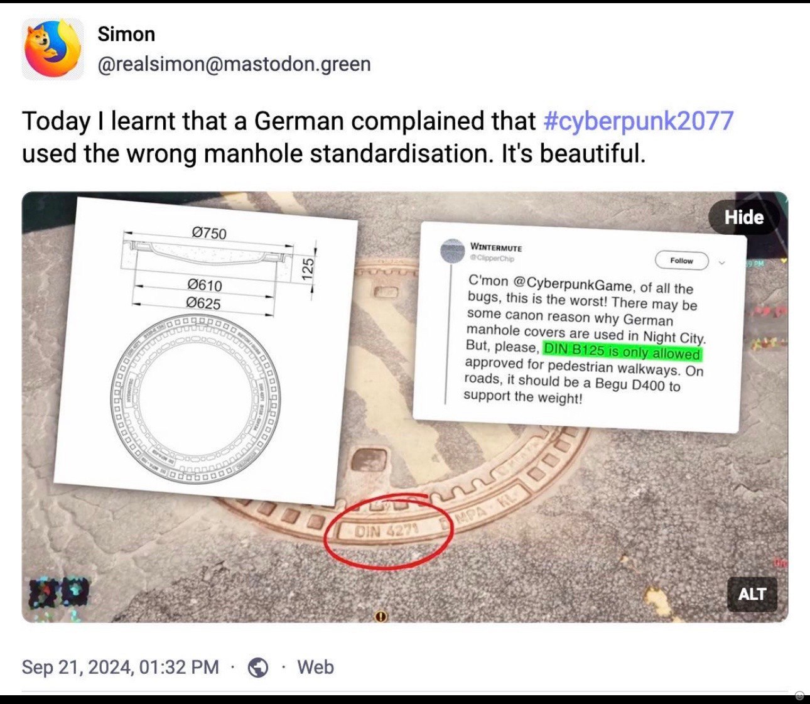Expand the chevron beside the Follow button
Viewport: 810px width, 704px height.
point(722,263)
